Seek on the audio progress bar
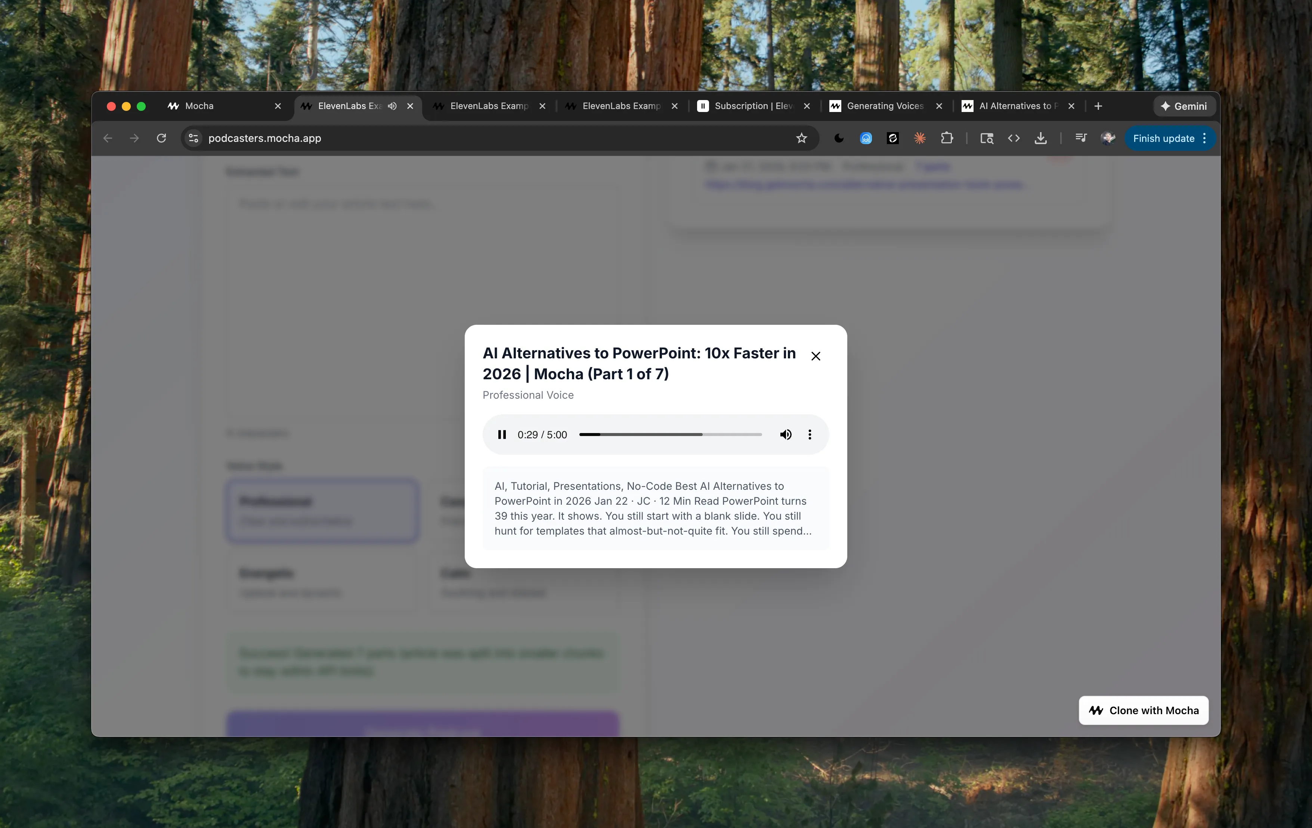The image size is (1312, 828). [x=670, y=435]
